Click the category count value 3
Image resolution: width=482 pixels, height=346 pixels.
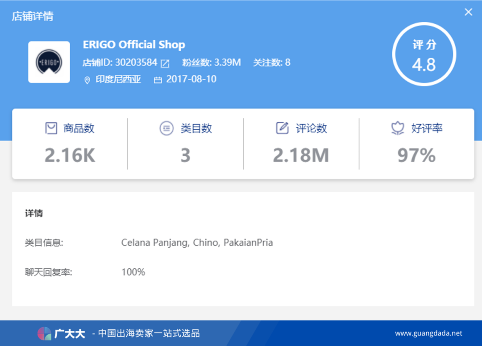pyautogui.click(x=185, y=155)
